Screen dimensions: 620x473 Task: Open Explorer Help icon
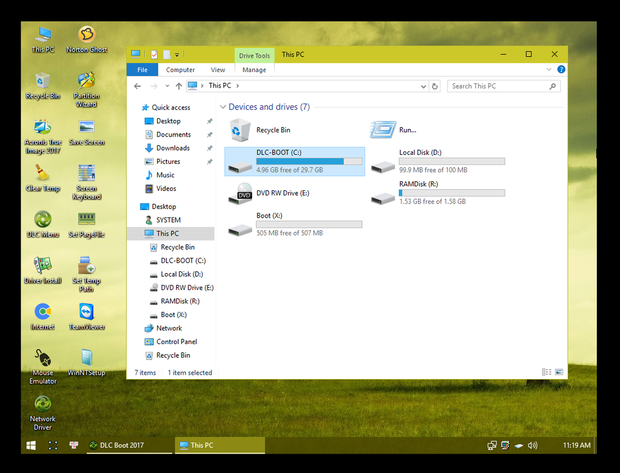[x=561, y=69]
